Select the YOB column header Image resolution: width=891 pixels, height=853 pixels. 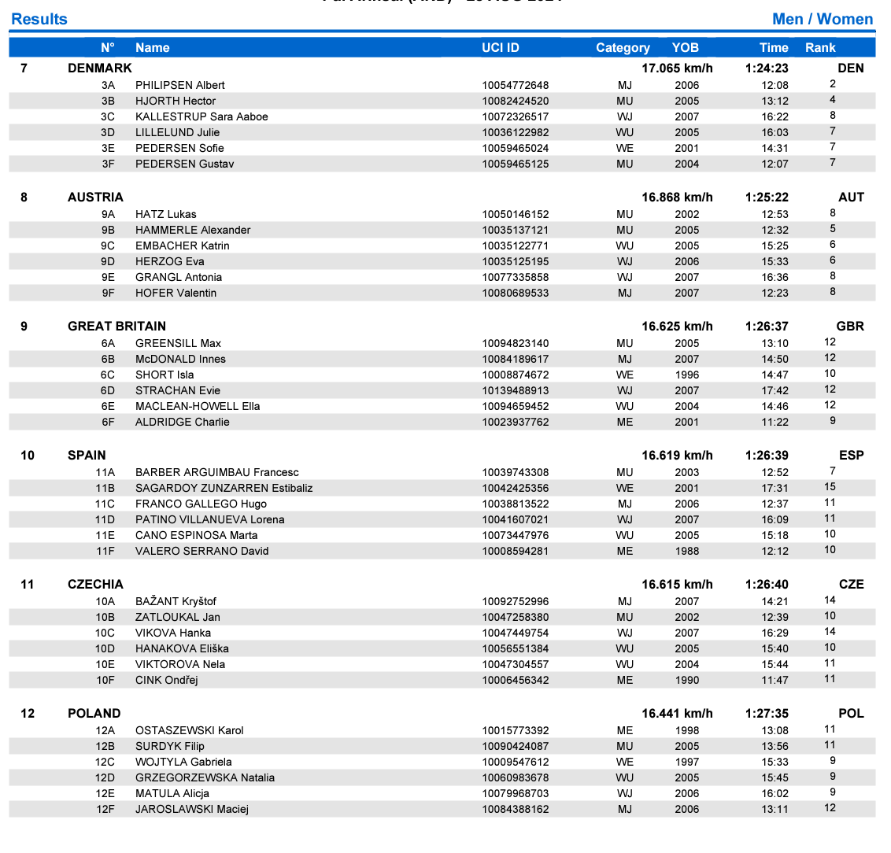pyautogui.click(x=686, y=48)
